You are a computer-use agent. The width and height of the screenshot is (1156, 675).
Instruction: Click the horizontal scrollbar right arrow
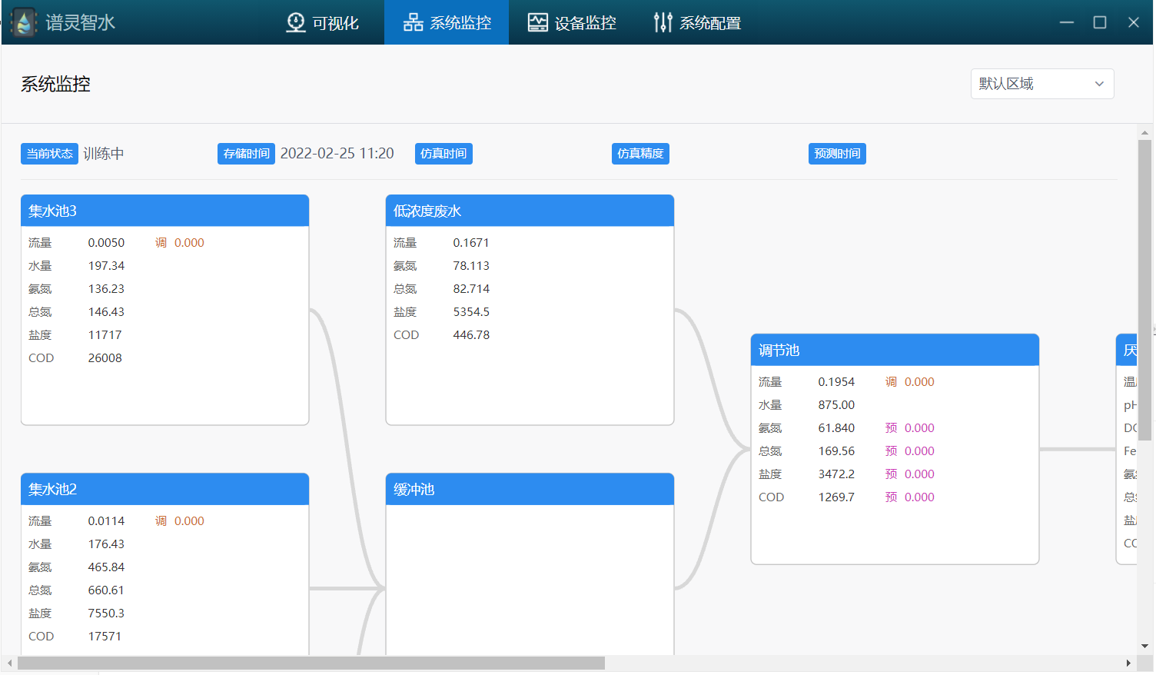tap(1128, 663)
